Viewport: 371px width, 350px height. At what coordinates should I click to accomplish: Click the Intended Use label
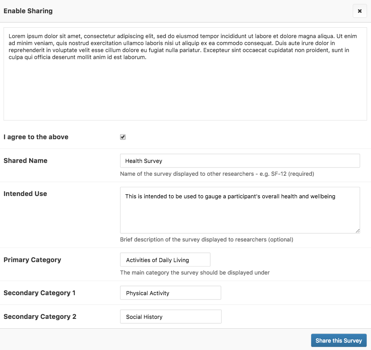pos(25,194)
